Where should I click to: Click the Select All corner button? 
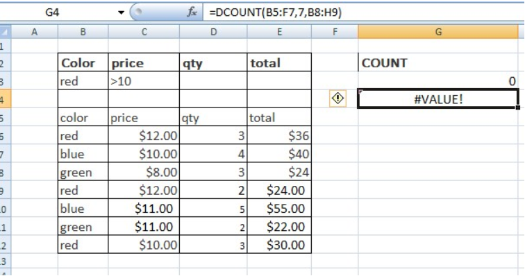[x=6, y=32]
